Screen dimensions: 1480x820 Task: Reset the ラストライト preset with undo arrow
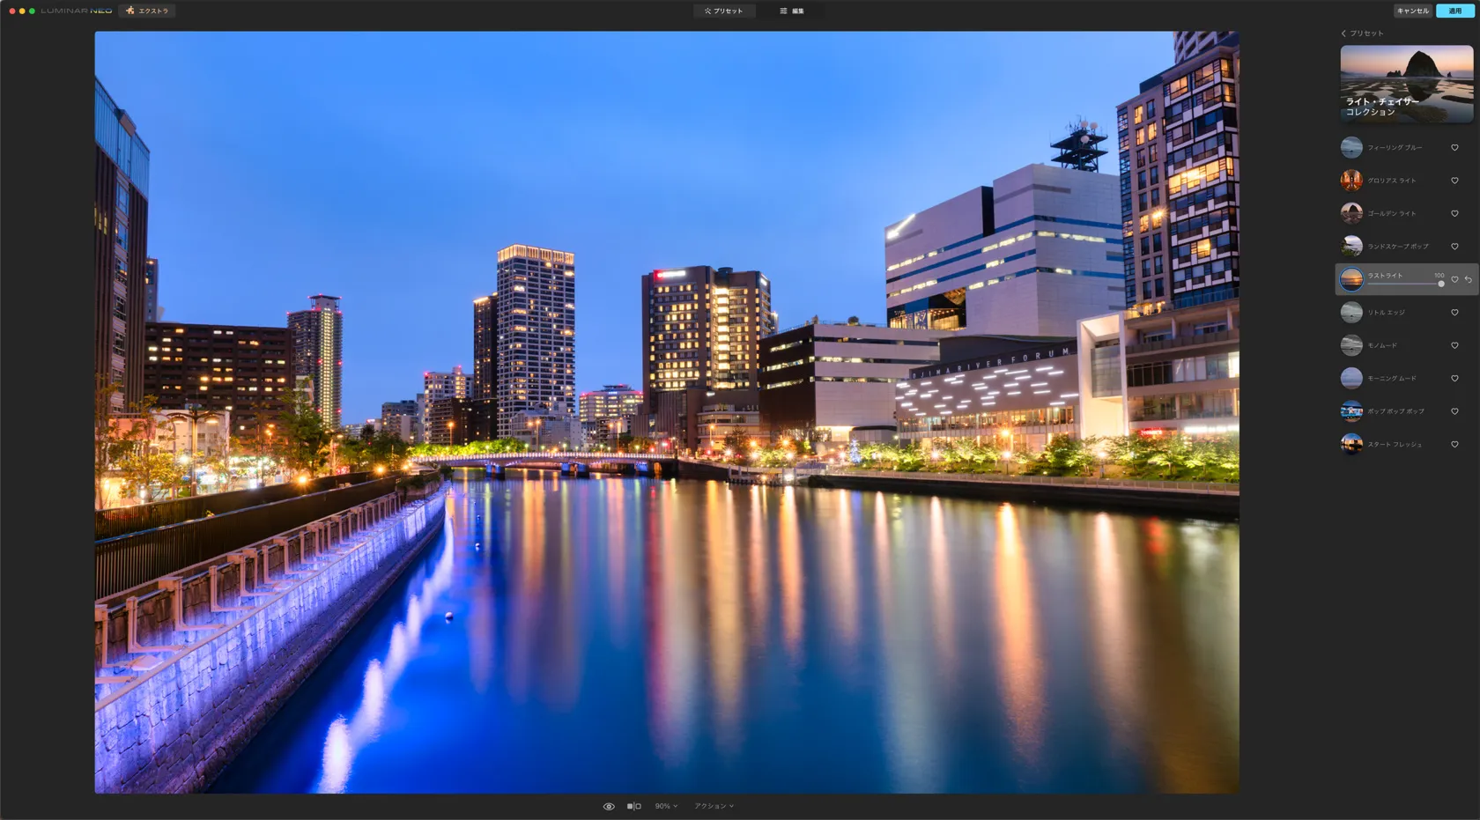[1469, 279]
